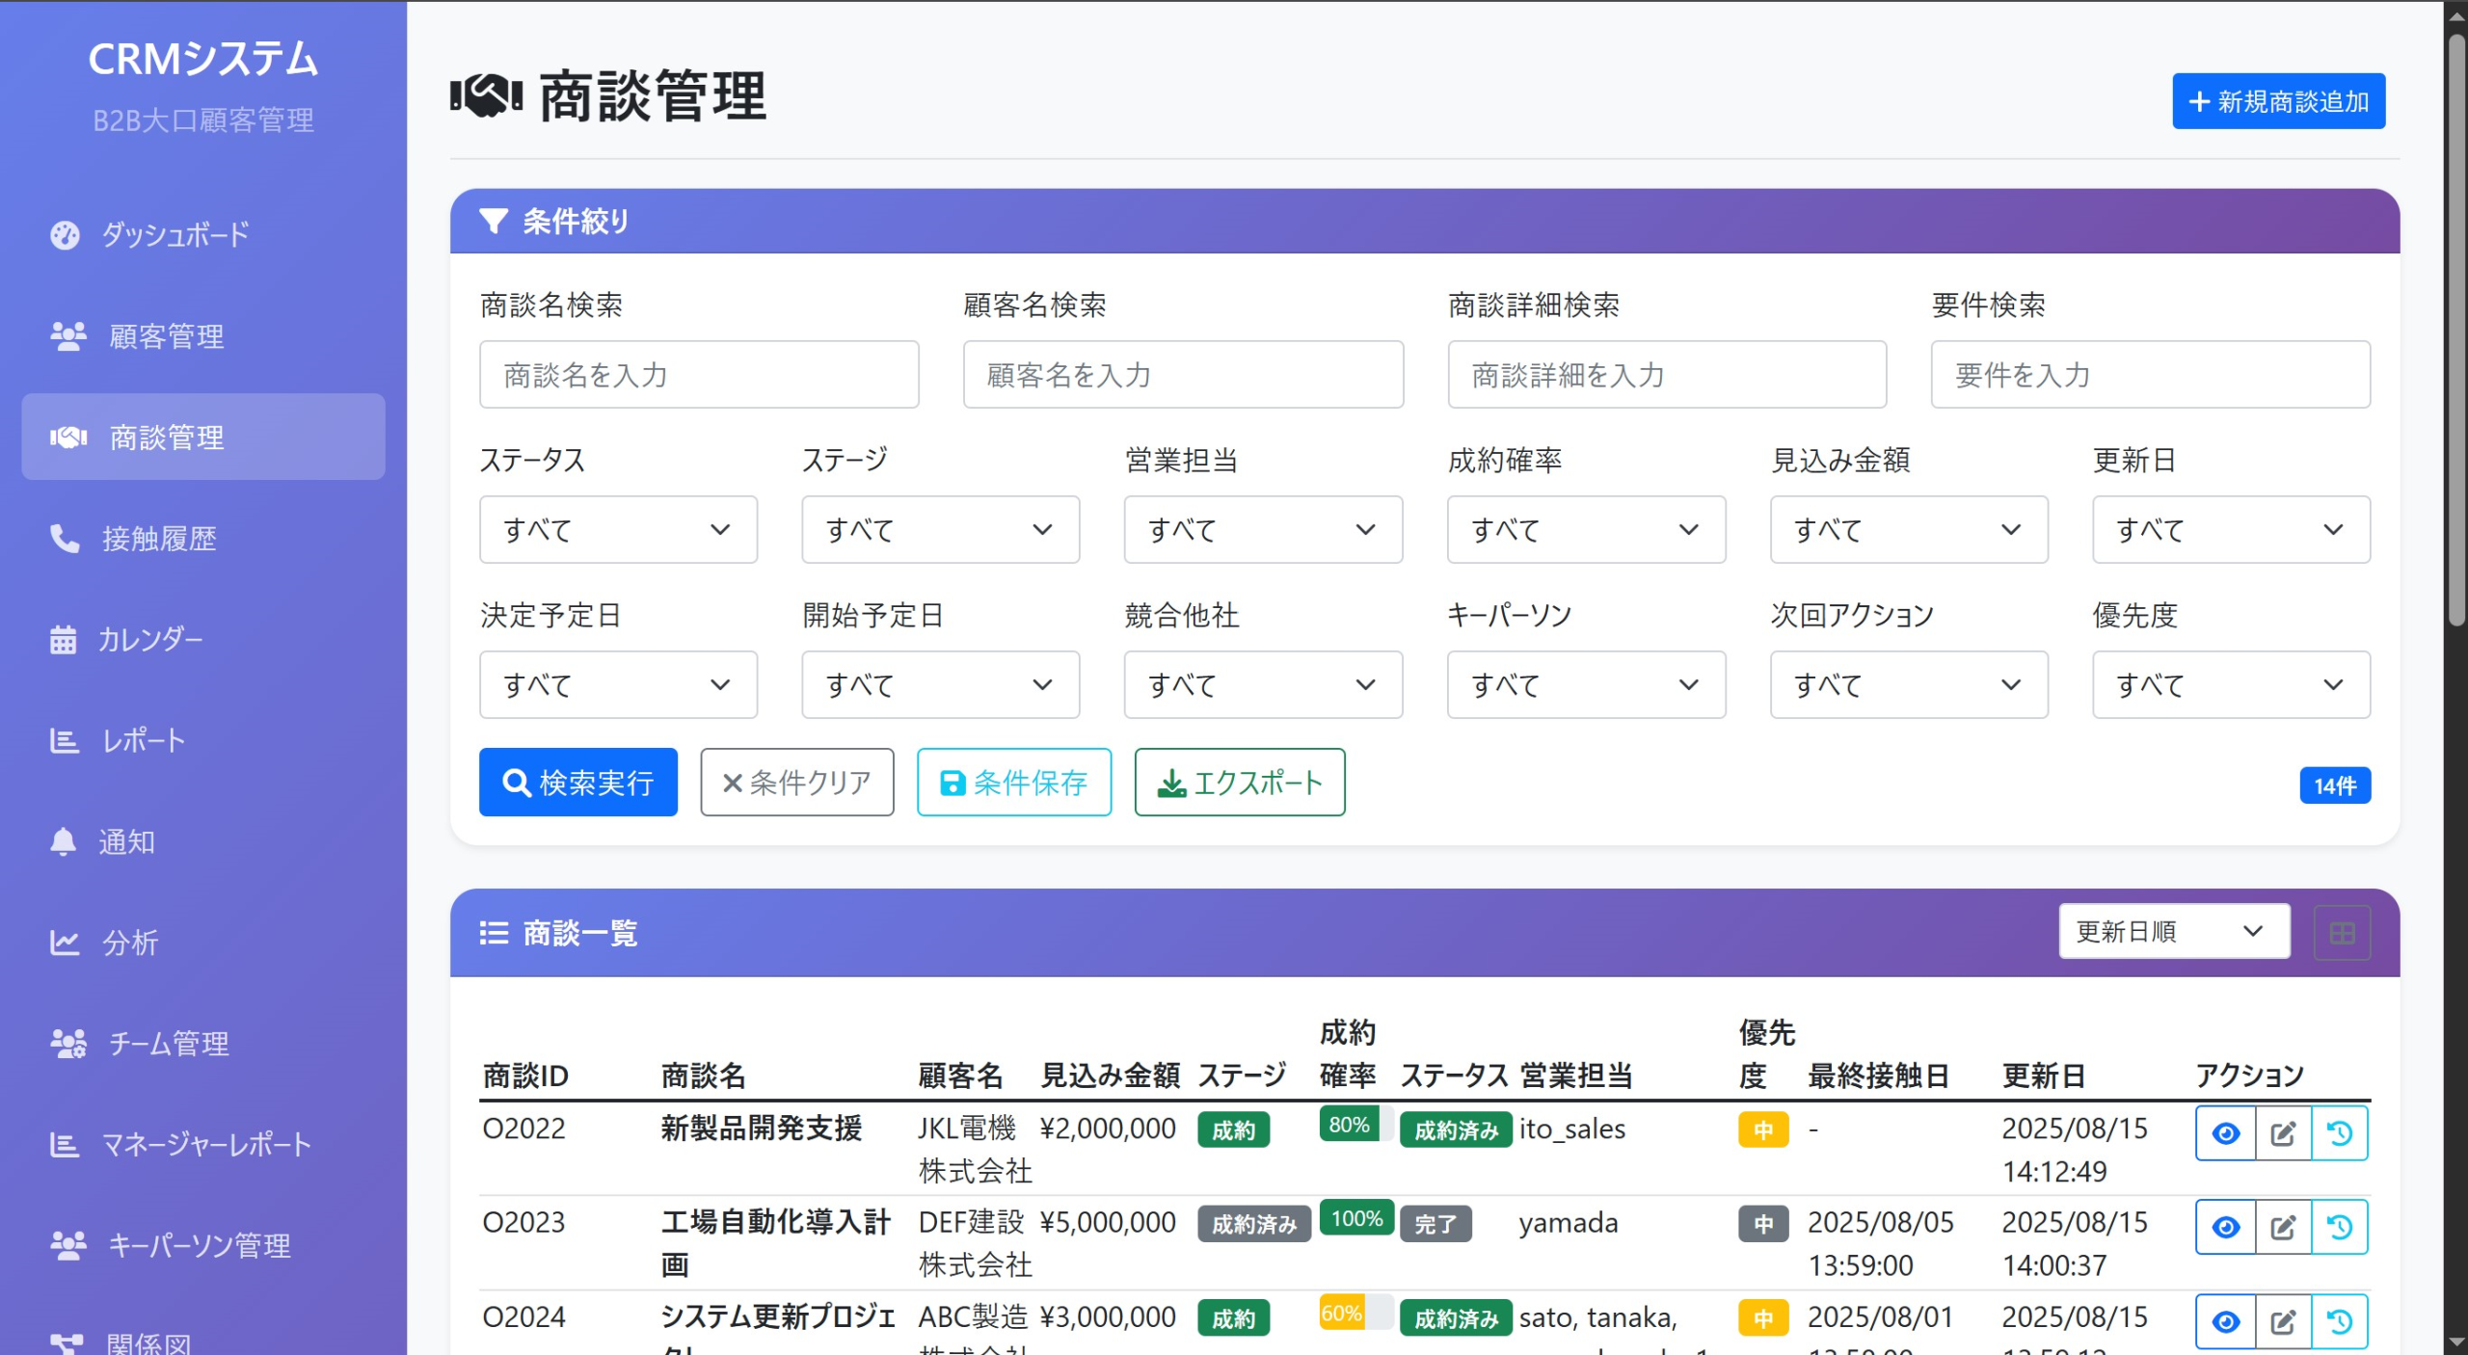Image resolution: width=2468 pixels, height=1355 pixels.
Task: Open the 更新日順 sort dropdown
Action: click(2175, 931)
